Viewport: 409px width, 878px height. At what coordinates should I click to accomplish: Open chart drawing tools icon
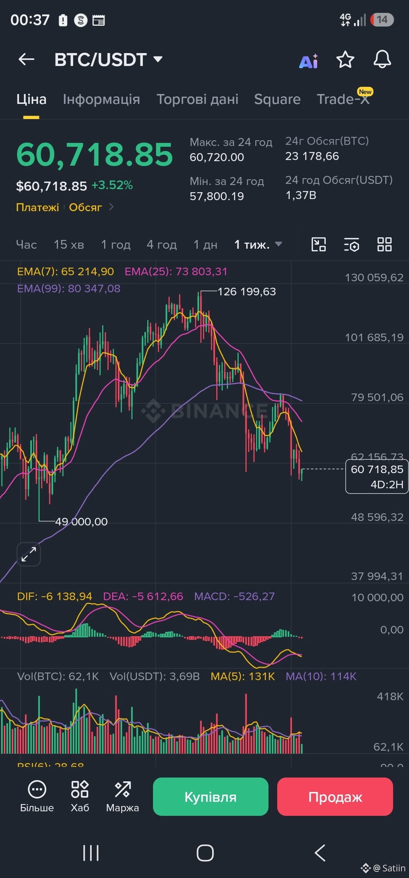point(318,245)
